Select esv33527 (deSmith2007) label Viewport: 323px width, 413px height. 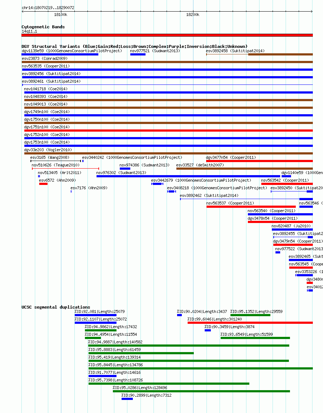(x=200, y=165)
